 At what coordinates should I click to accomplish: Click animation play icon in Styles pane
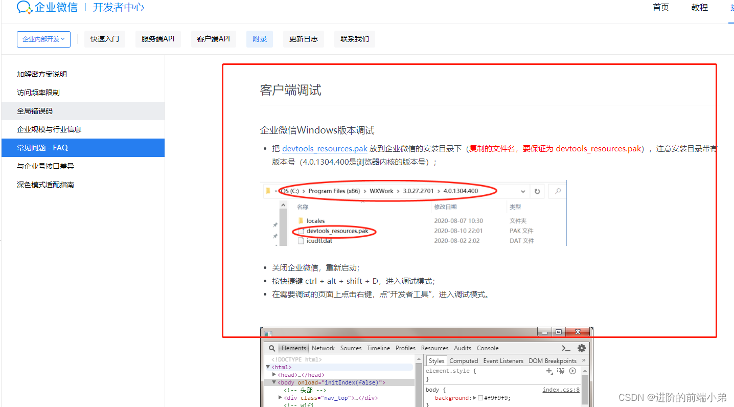point(572,371)
